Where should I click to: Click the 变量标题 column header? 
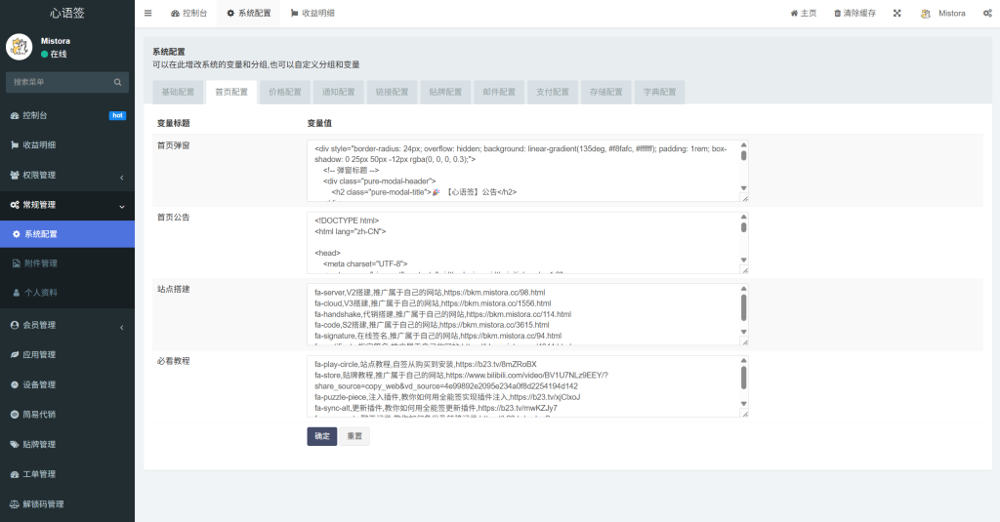pos(174,123)
